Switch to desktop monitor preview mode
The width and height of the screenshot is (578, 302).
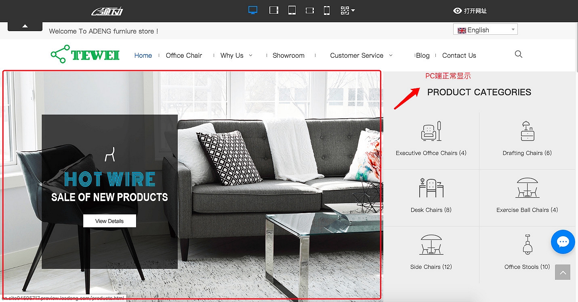253,10
